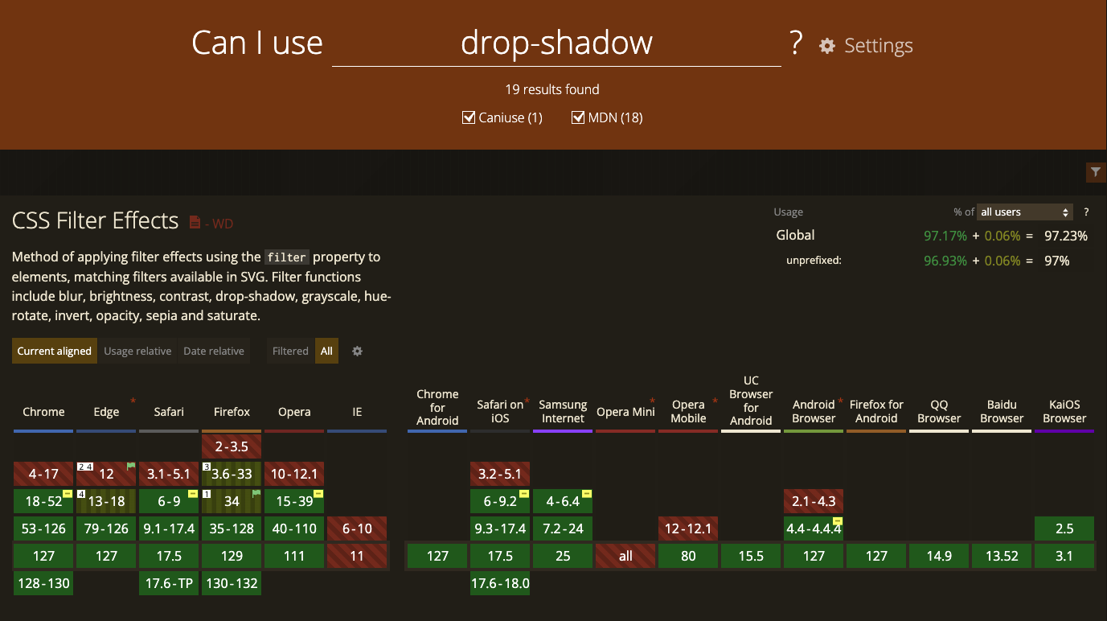This screenshot has width=1107, height=621.
Task: Select Firefox 130-132 cell
Action: (x=232, y=583)
